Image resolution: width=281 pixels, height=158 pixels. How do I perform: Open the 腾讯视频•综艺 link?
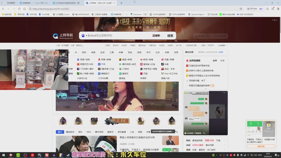point(128,64)
